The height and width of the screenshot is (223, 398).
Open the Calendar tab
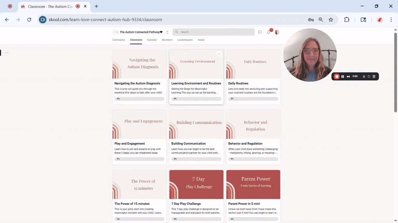click(x=152, y=40)
